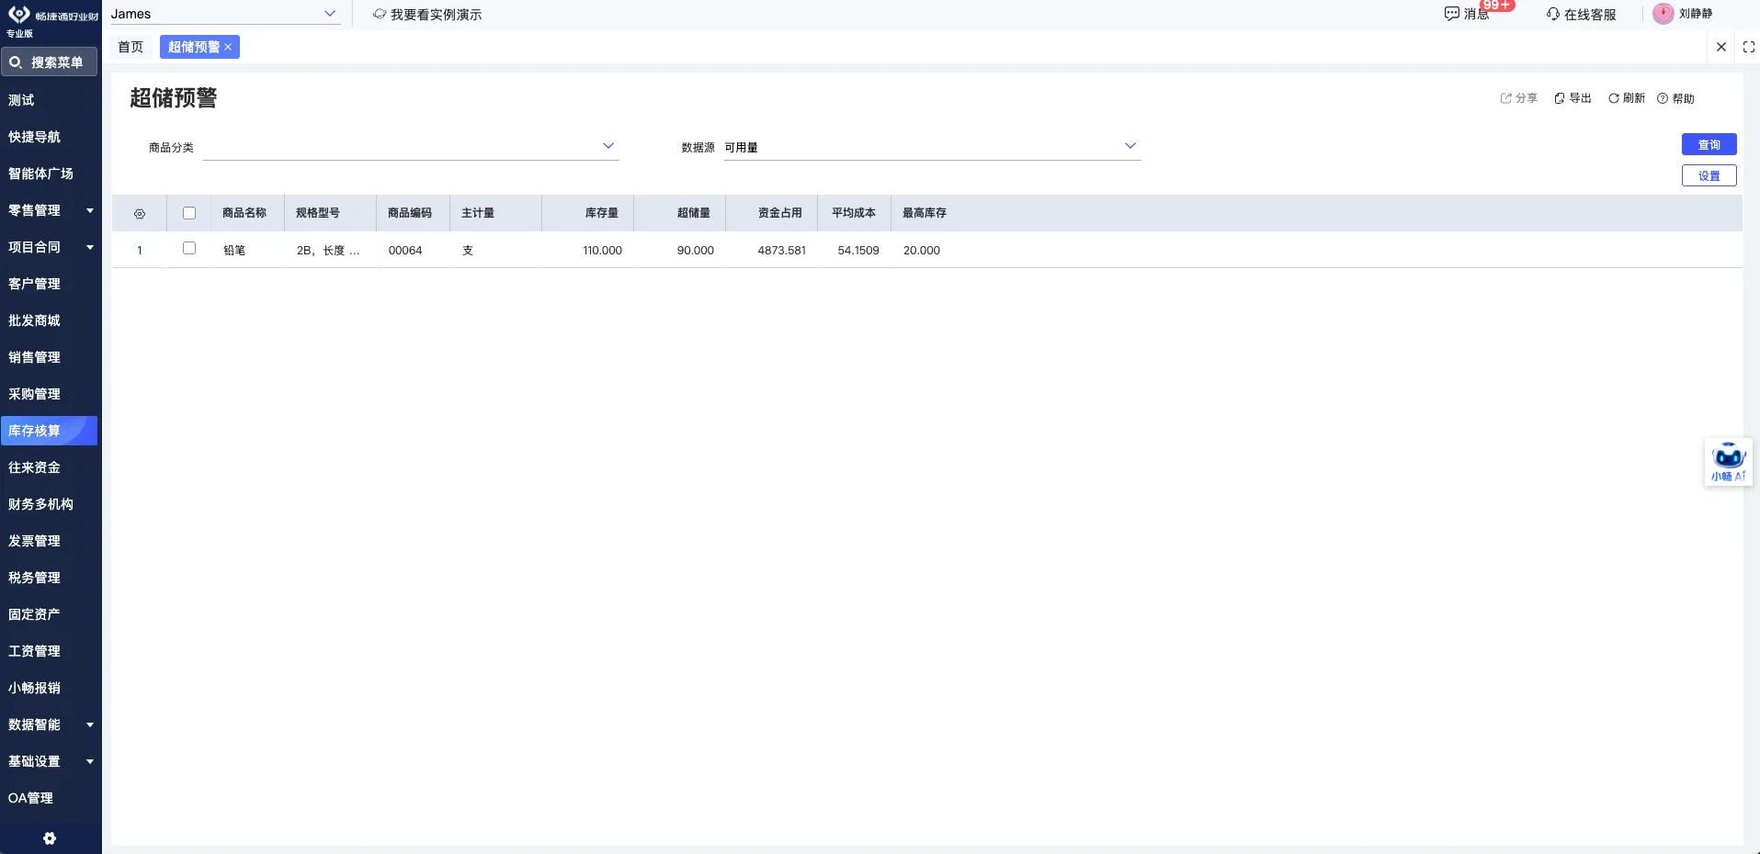Click the 搜索菜单 search box
Screen dimensions: 1760x854
pos(49,62)
